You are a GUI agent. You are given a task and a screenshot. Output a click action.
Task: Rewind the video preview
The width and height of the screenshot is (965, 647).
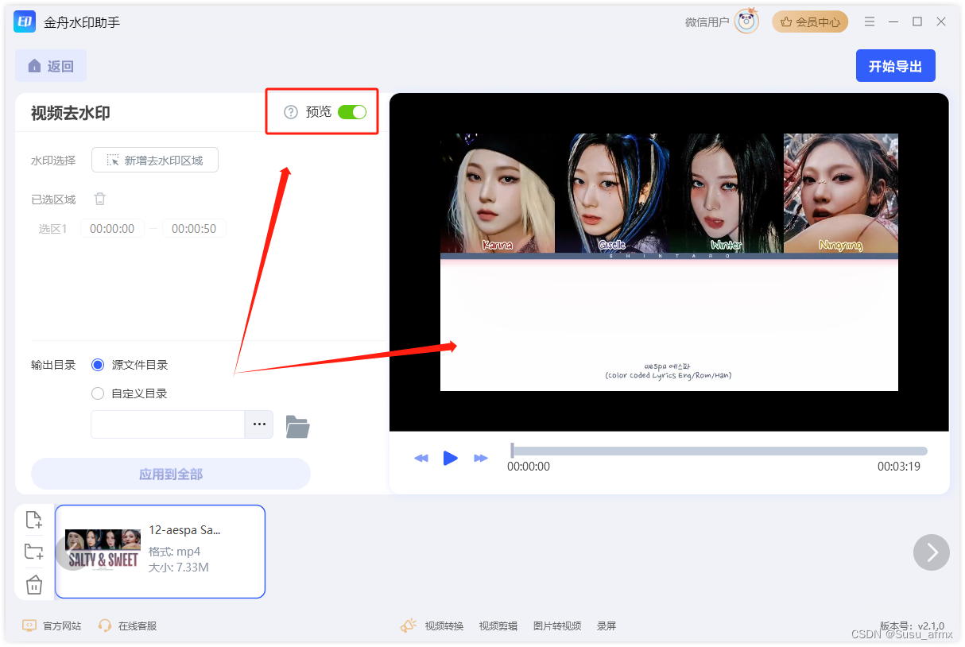pyautogui.click(x=421, y=458)
